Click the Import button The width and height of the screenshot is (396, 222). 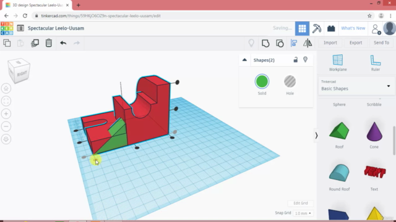[330, 43]
